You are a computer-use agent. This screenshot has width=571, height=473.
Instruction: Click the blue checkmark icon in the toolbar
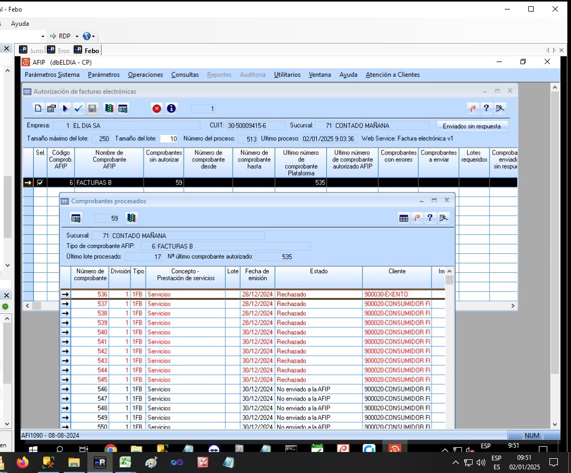coord(78,109)
